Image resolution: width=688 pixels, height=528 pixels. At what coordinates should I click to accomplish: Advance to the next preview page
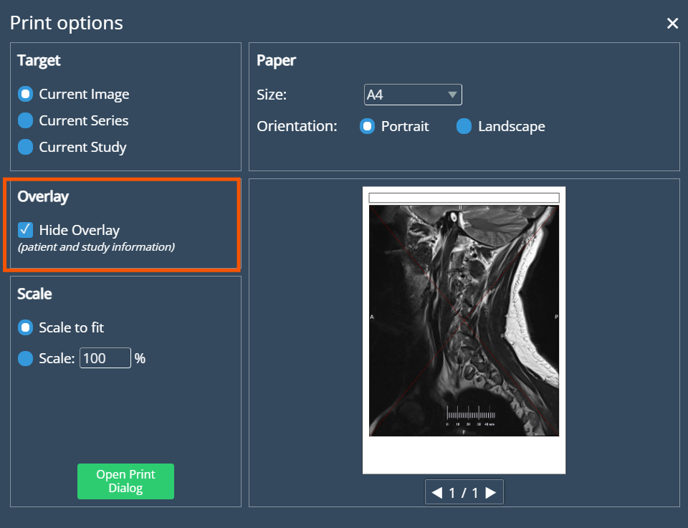[x=491, y=493]
